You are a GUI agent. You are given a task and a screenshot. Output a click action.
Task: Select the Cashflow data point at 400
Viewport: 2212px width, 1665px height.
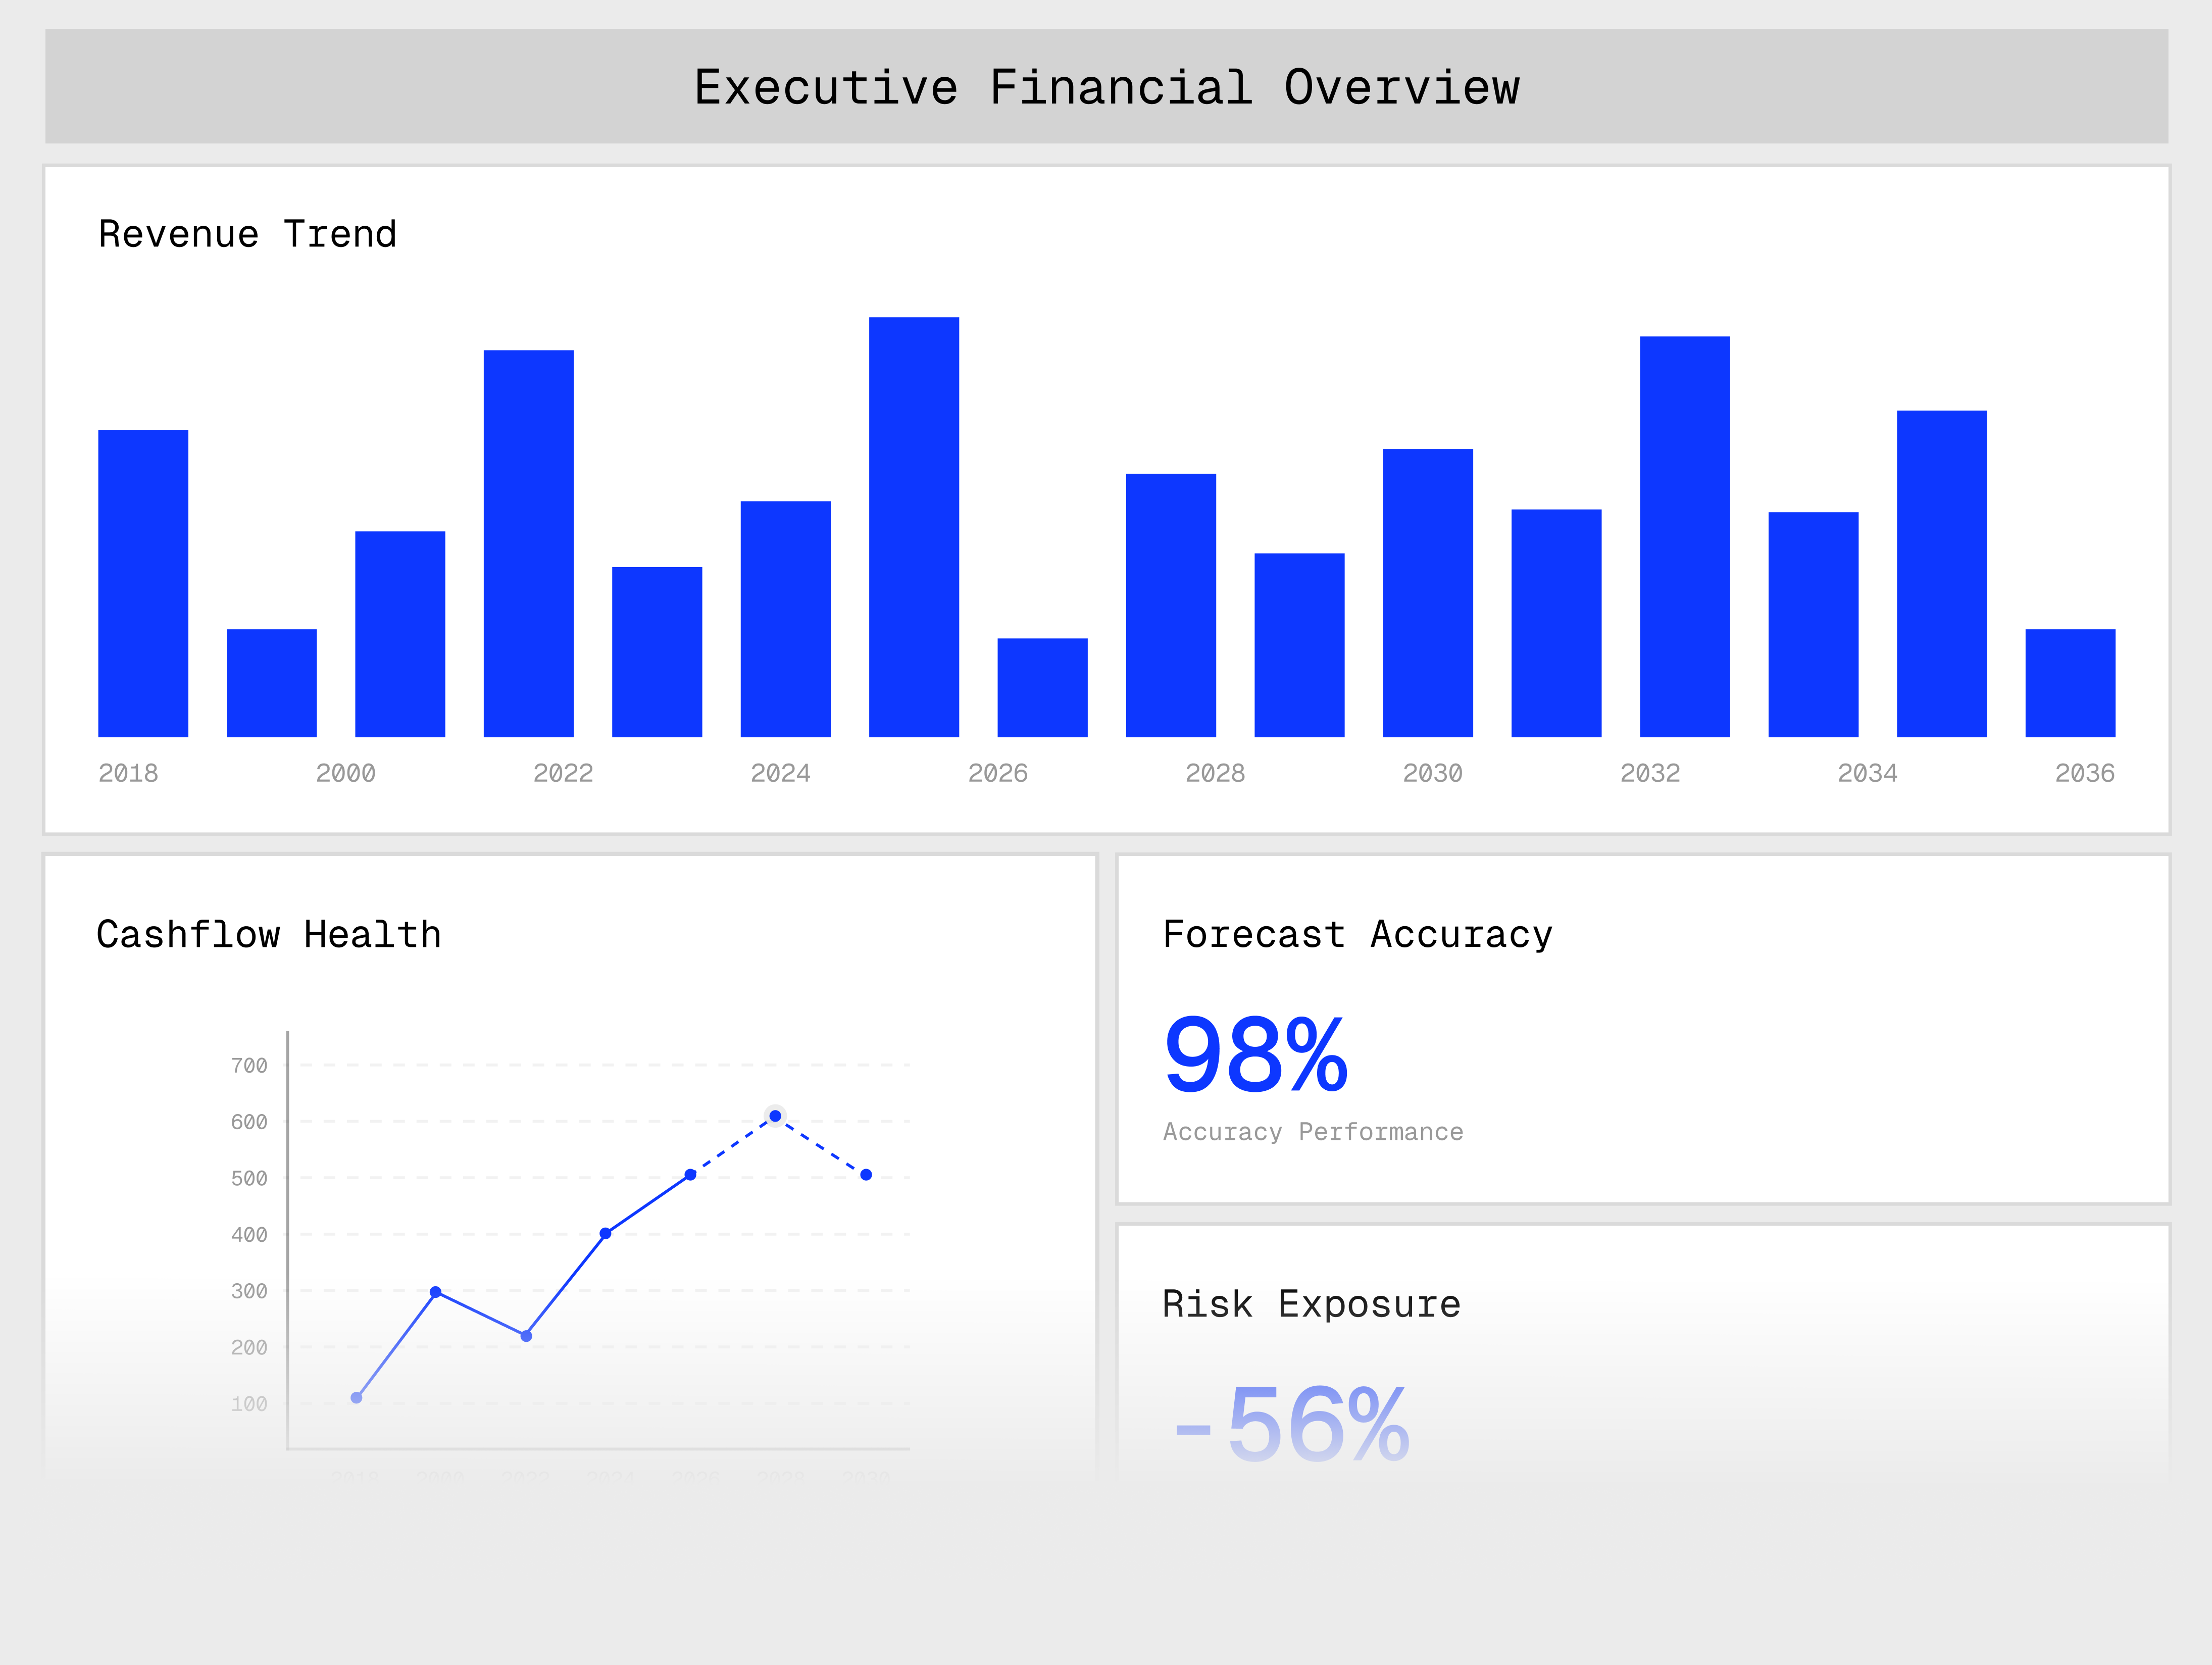point(605,1234)
